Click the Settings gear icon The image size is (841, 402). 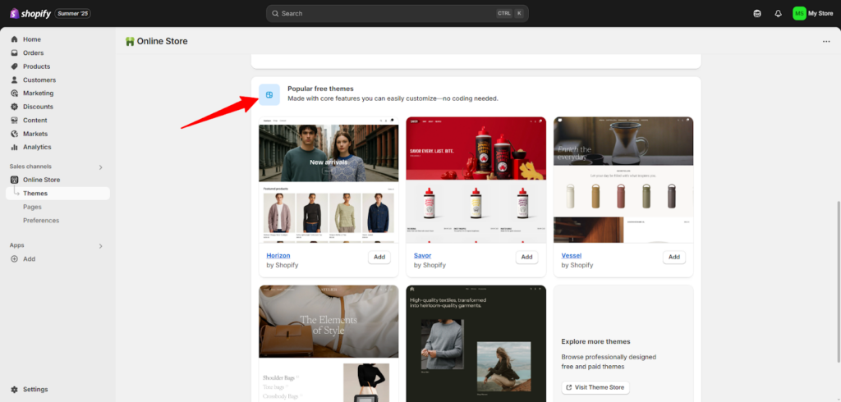[15, 390]
